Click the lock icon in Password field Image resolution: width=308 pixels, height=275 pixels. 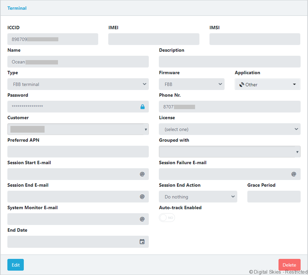(142, 107)
